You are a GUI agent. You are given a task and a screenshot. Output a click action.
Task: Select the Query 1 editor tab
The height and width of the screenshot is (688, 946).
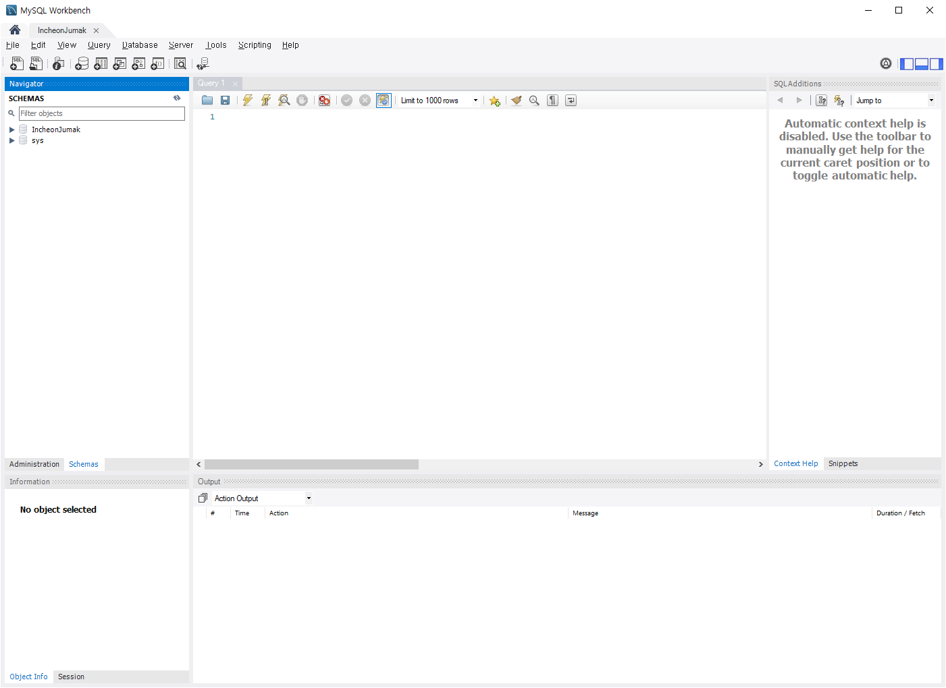click(x=211, y=84)
